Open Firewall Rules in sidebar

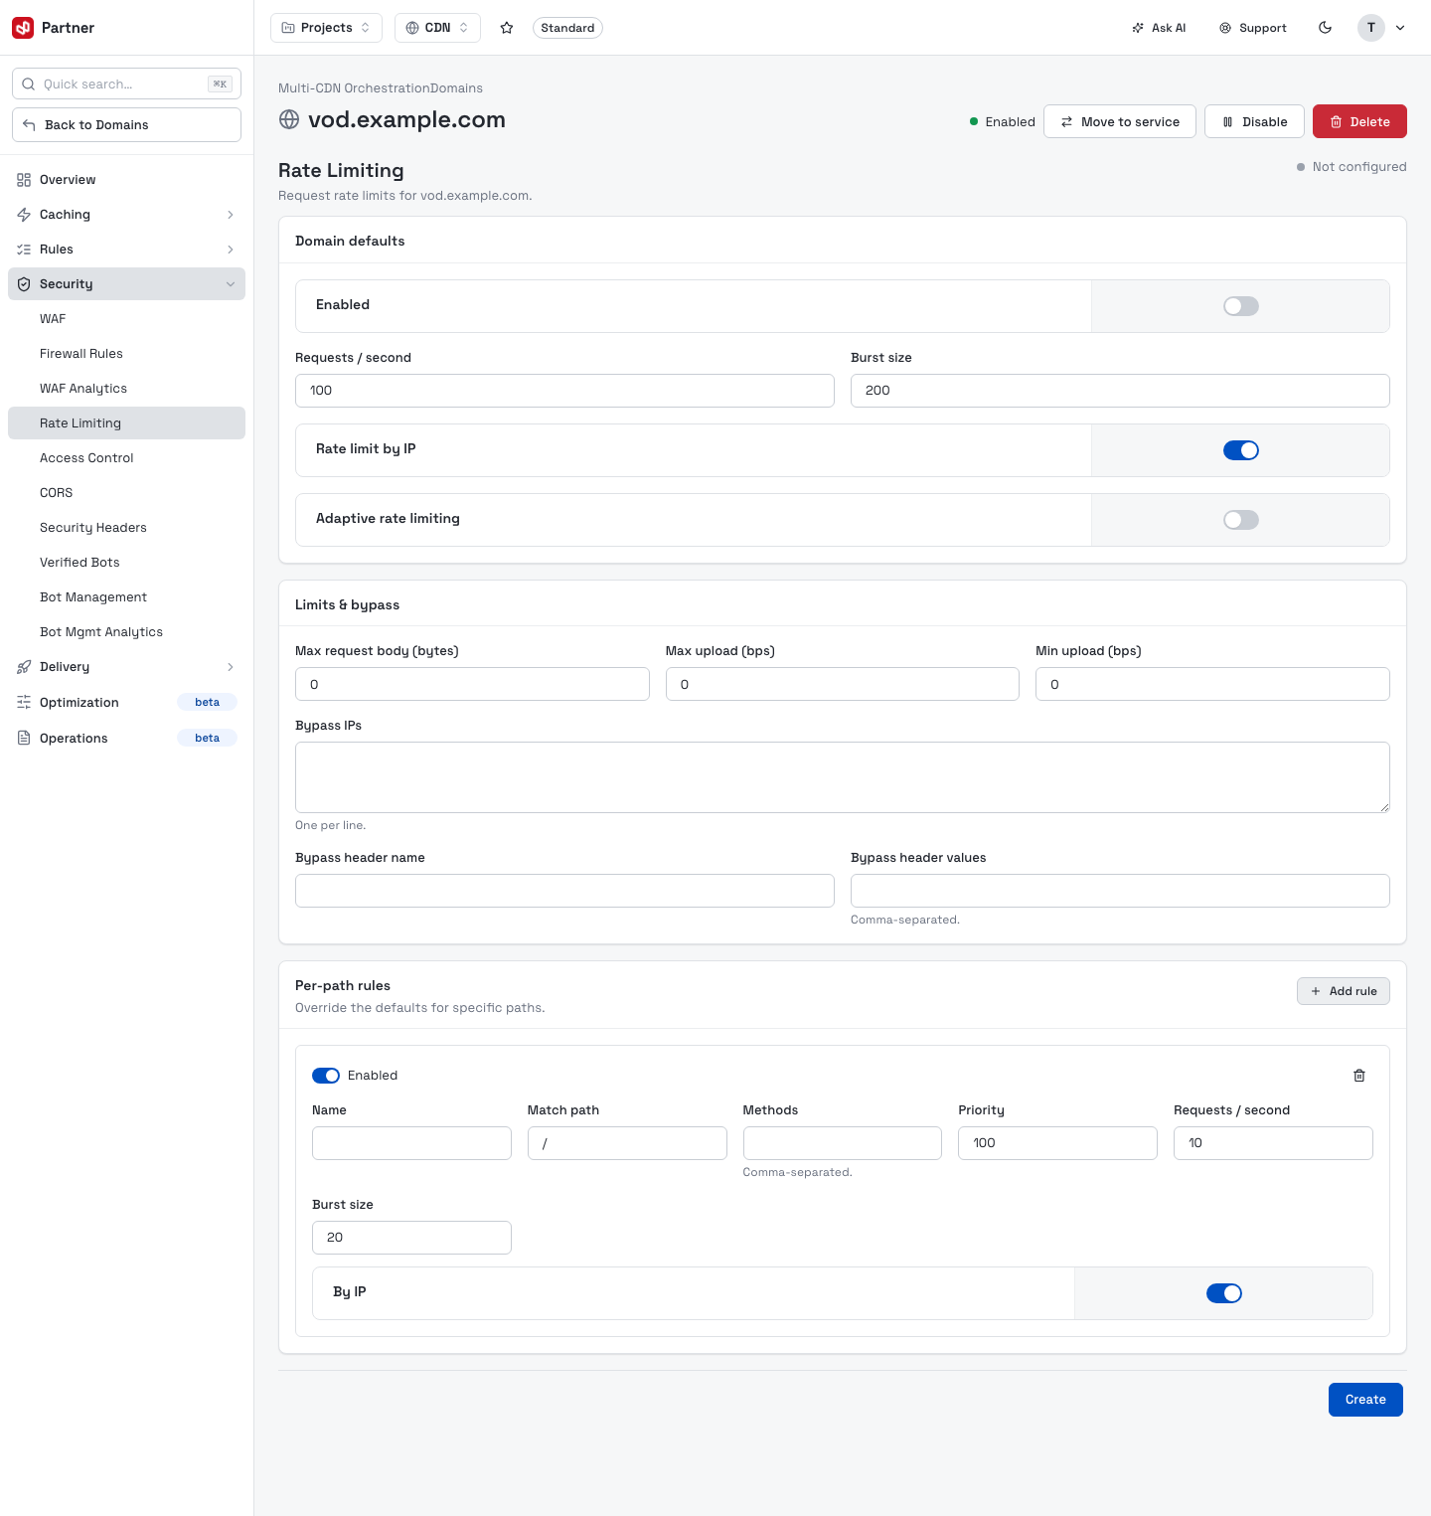coord(126,354)
